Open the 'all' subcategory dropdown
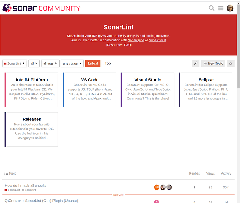The width and height of the screenshot is (240, 203). pyautogui.click(x=34, y=63)
